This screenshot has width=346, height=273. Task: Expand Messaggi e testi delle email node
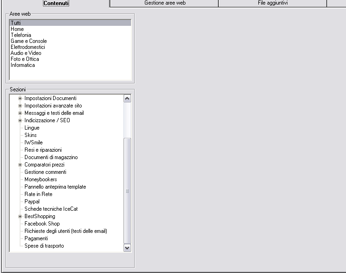point(20,113)
